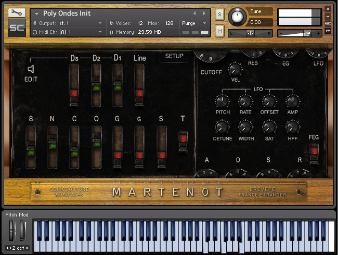
Task: Click the CUTOFF dial
Action: pos(210,55)
